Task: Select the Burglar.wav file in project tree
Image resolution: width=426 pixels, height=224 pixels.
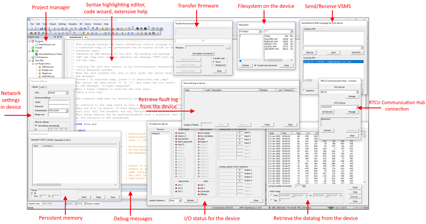Action: (47, 70)
